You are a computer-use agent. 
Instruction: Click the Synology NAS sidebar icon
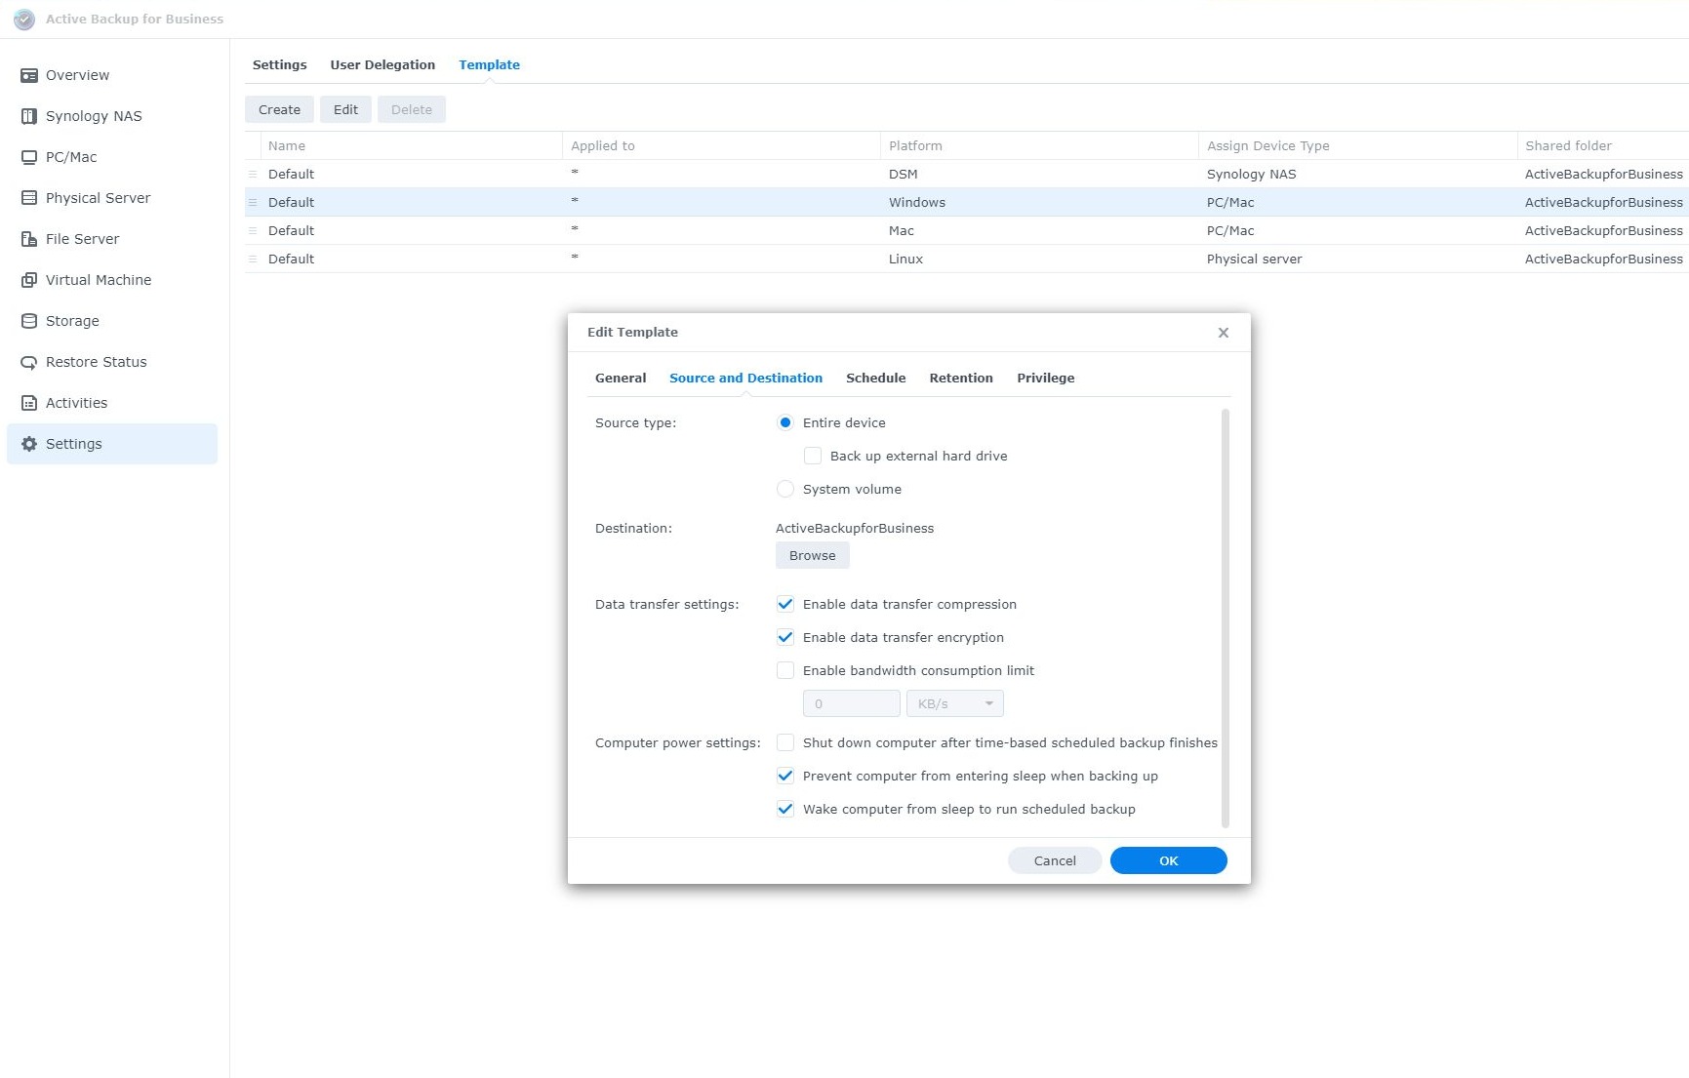29,116
